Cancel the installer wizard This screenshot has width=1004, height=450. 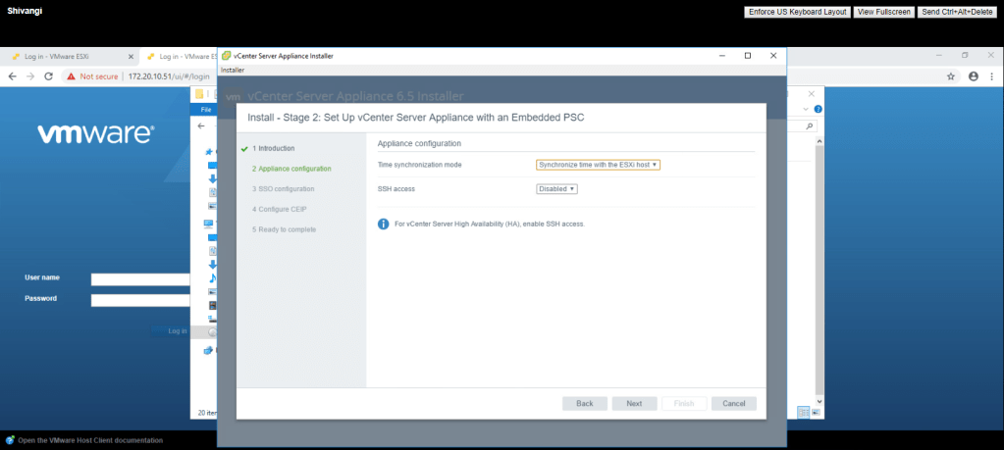point(734,403)
